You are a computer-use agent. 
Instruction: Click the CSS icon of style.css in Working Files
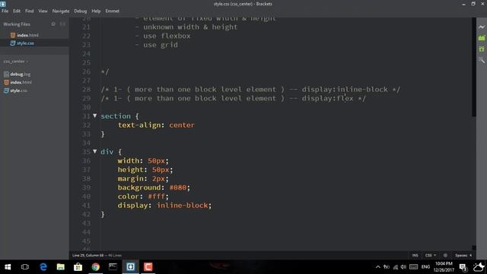pyautogui.click(x=13, y=43)
